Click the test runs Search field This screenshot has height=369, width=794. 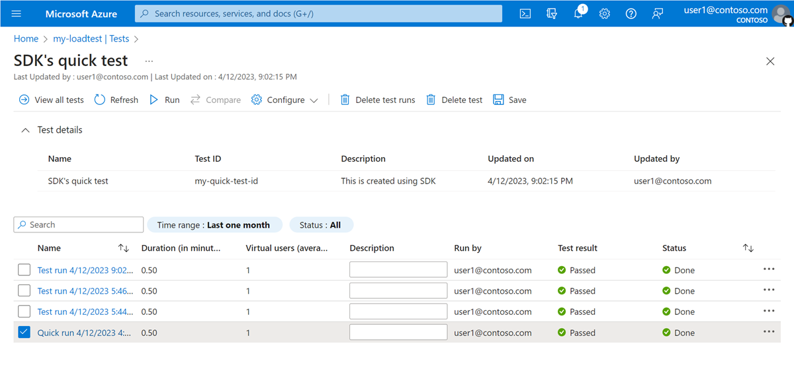79,225
